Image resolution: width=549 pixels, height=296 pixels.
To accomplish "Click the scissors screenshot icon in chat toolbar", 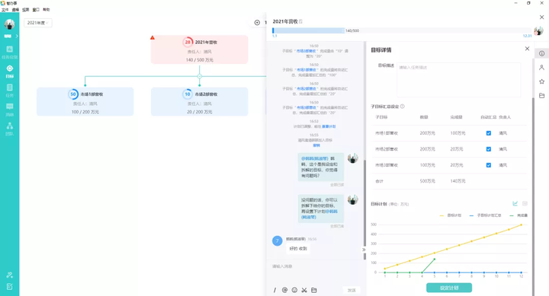I will tap(304, 290).
